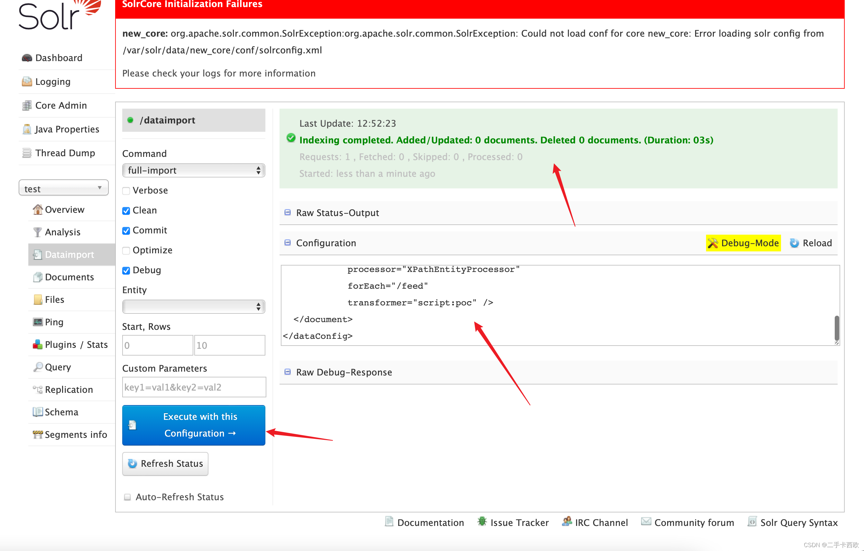Click the Reload configuration button

tap(811, 243)
